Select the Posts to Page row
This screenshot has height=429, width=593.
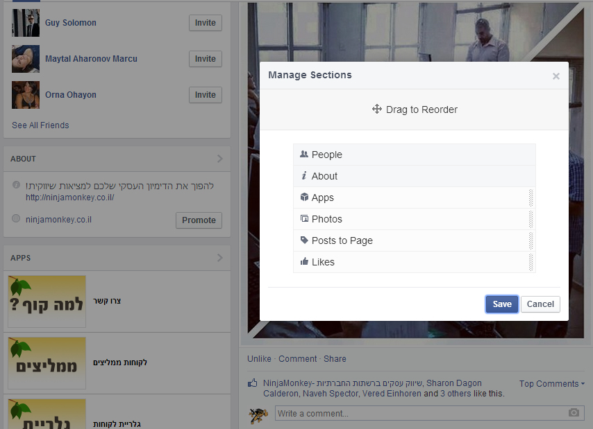(415, 240)
